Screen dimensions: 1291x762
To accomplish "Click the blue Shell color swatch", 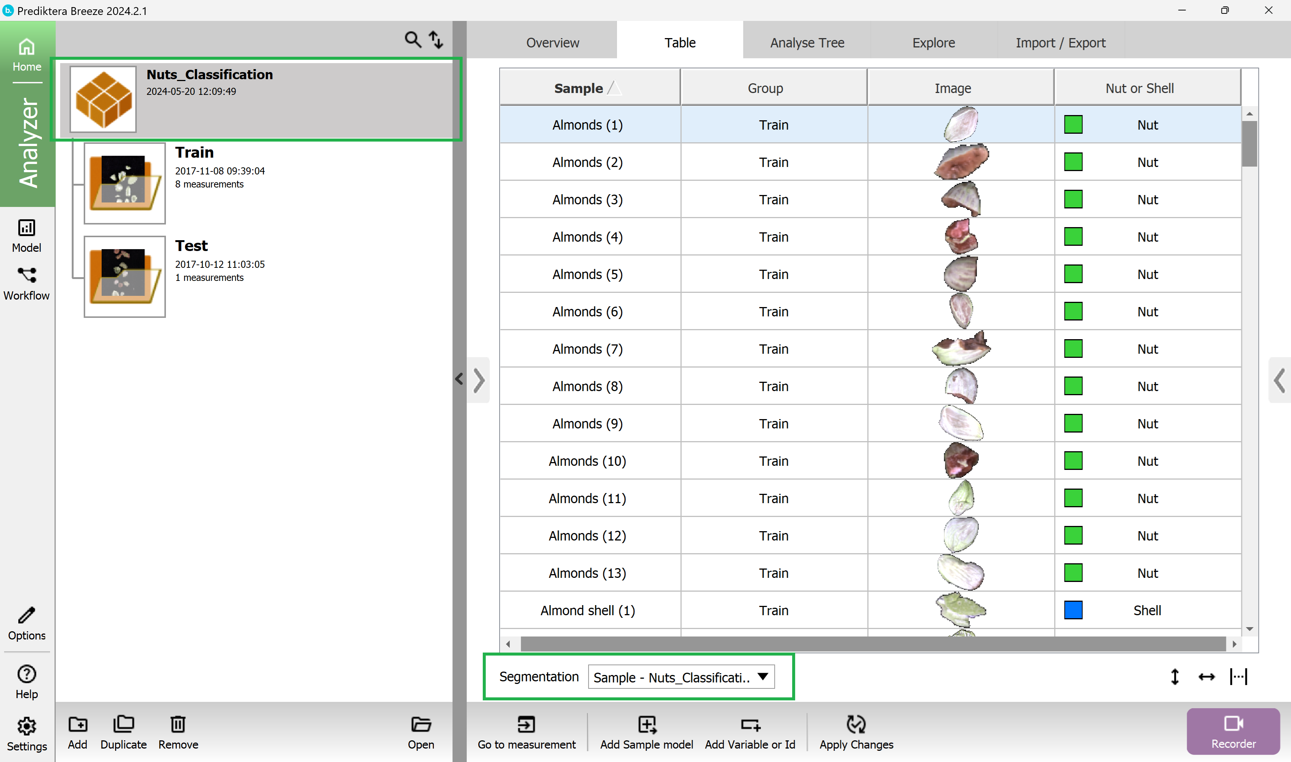I will pyautogui.click(x=1073, y=610).
